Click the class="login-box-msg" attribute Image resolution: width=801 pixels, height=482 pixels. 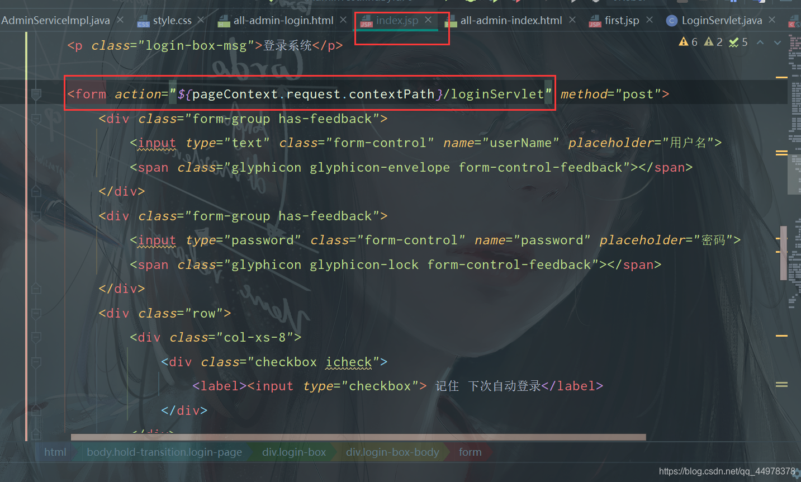(x=173, y=46)
